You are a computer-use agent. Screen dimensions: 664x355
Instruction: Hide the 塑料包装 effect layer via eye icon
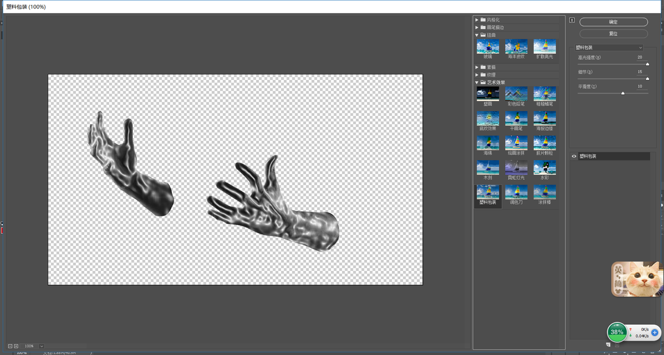574,156
